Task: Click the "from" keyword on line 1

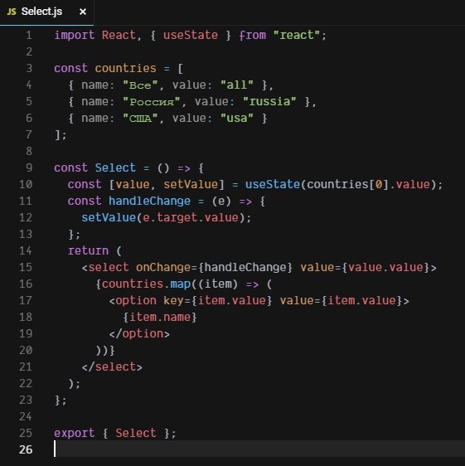Action: point(253,36)
